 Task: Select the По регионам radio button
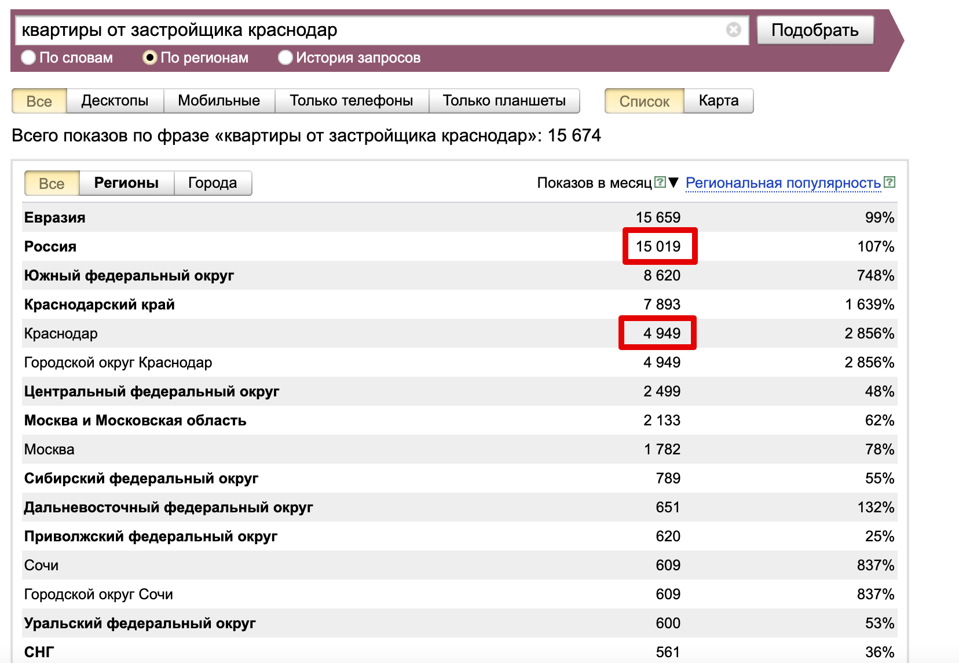point(150,57)
